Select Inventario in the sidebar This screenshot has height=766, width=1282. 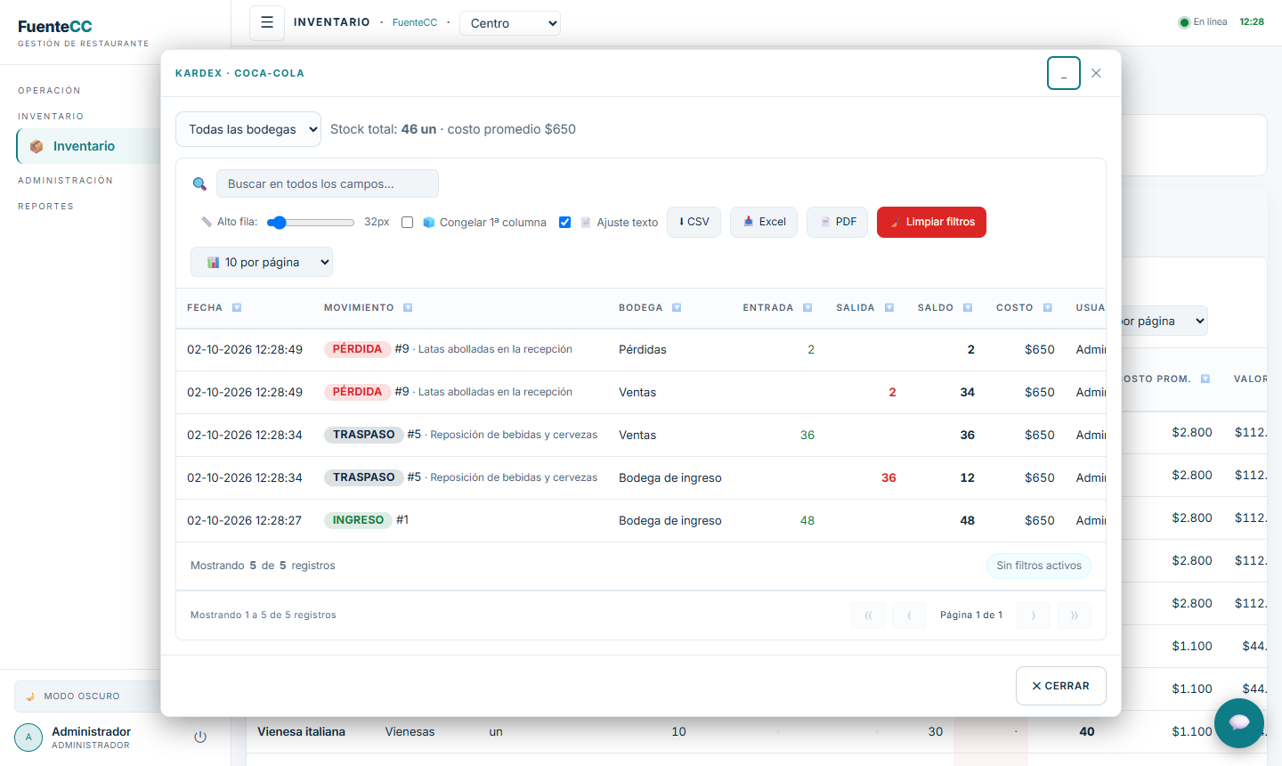(88, 146)
